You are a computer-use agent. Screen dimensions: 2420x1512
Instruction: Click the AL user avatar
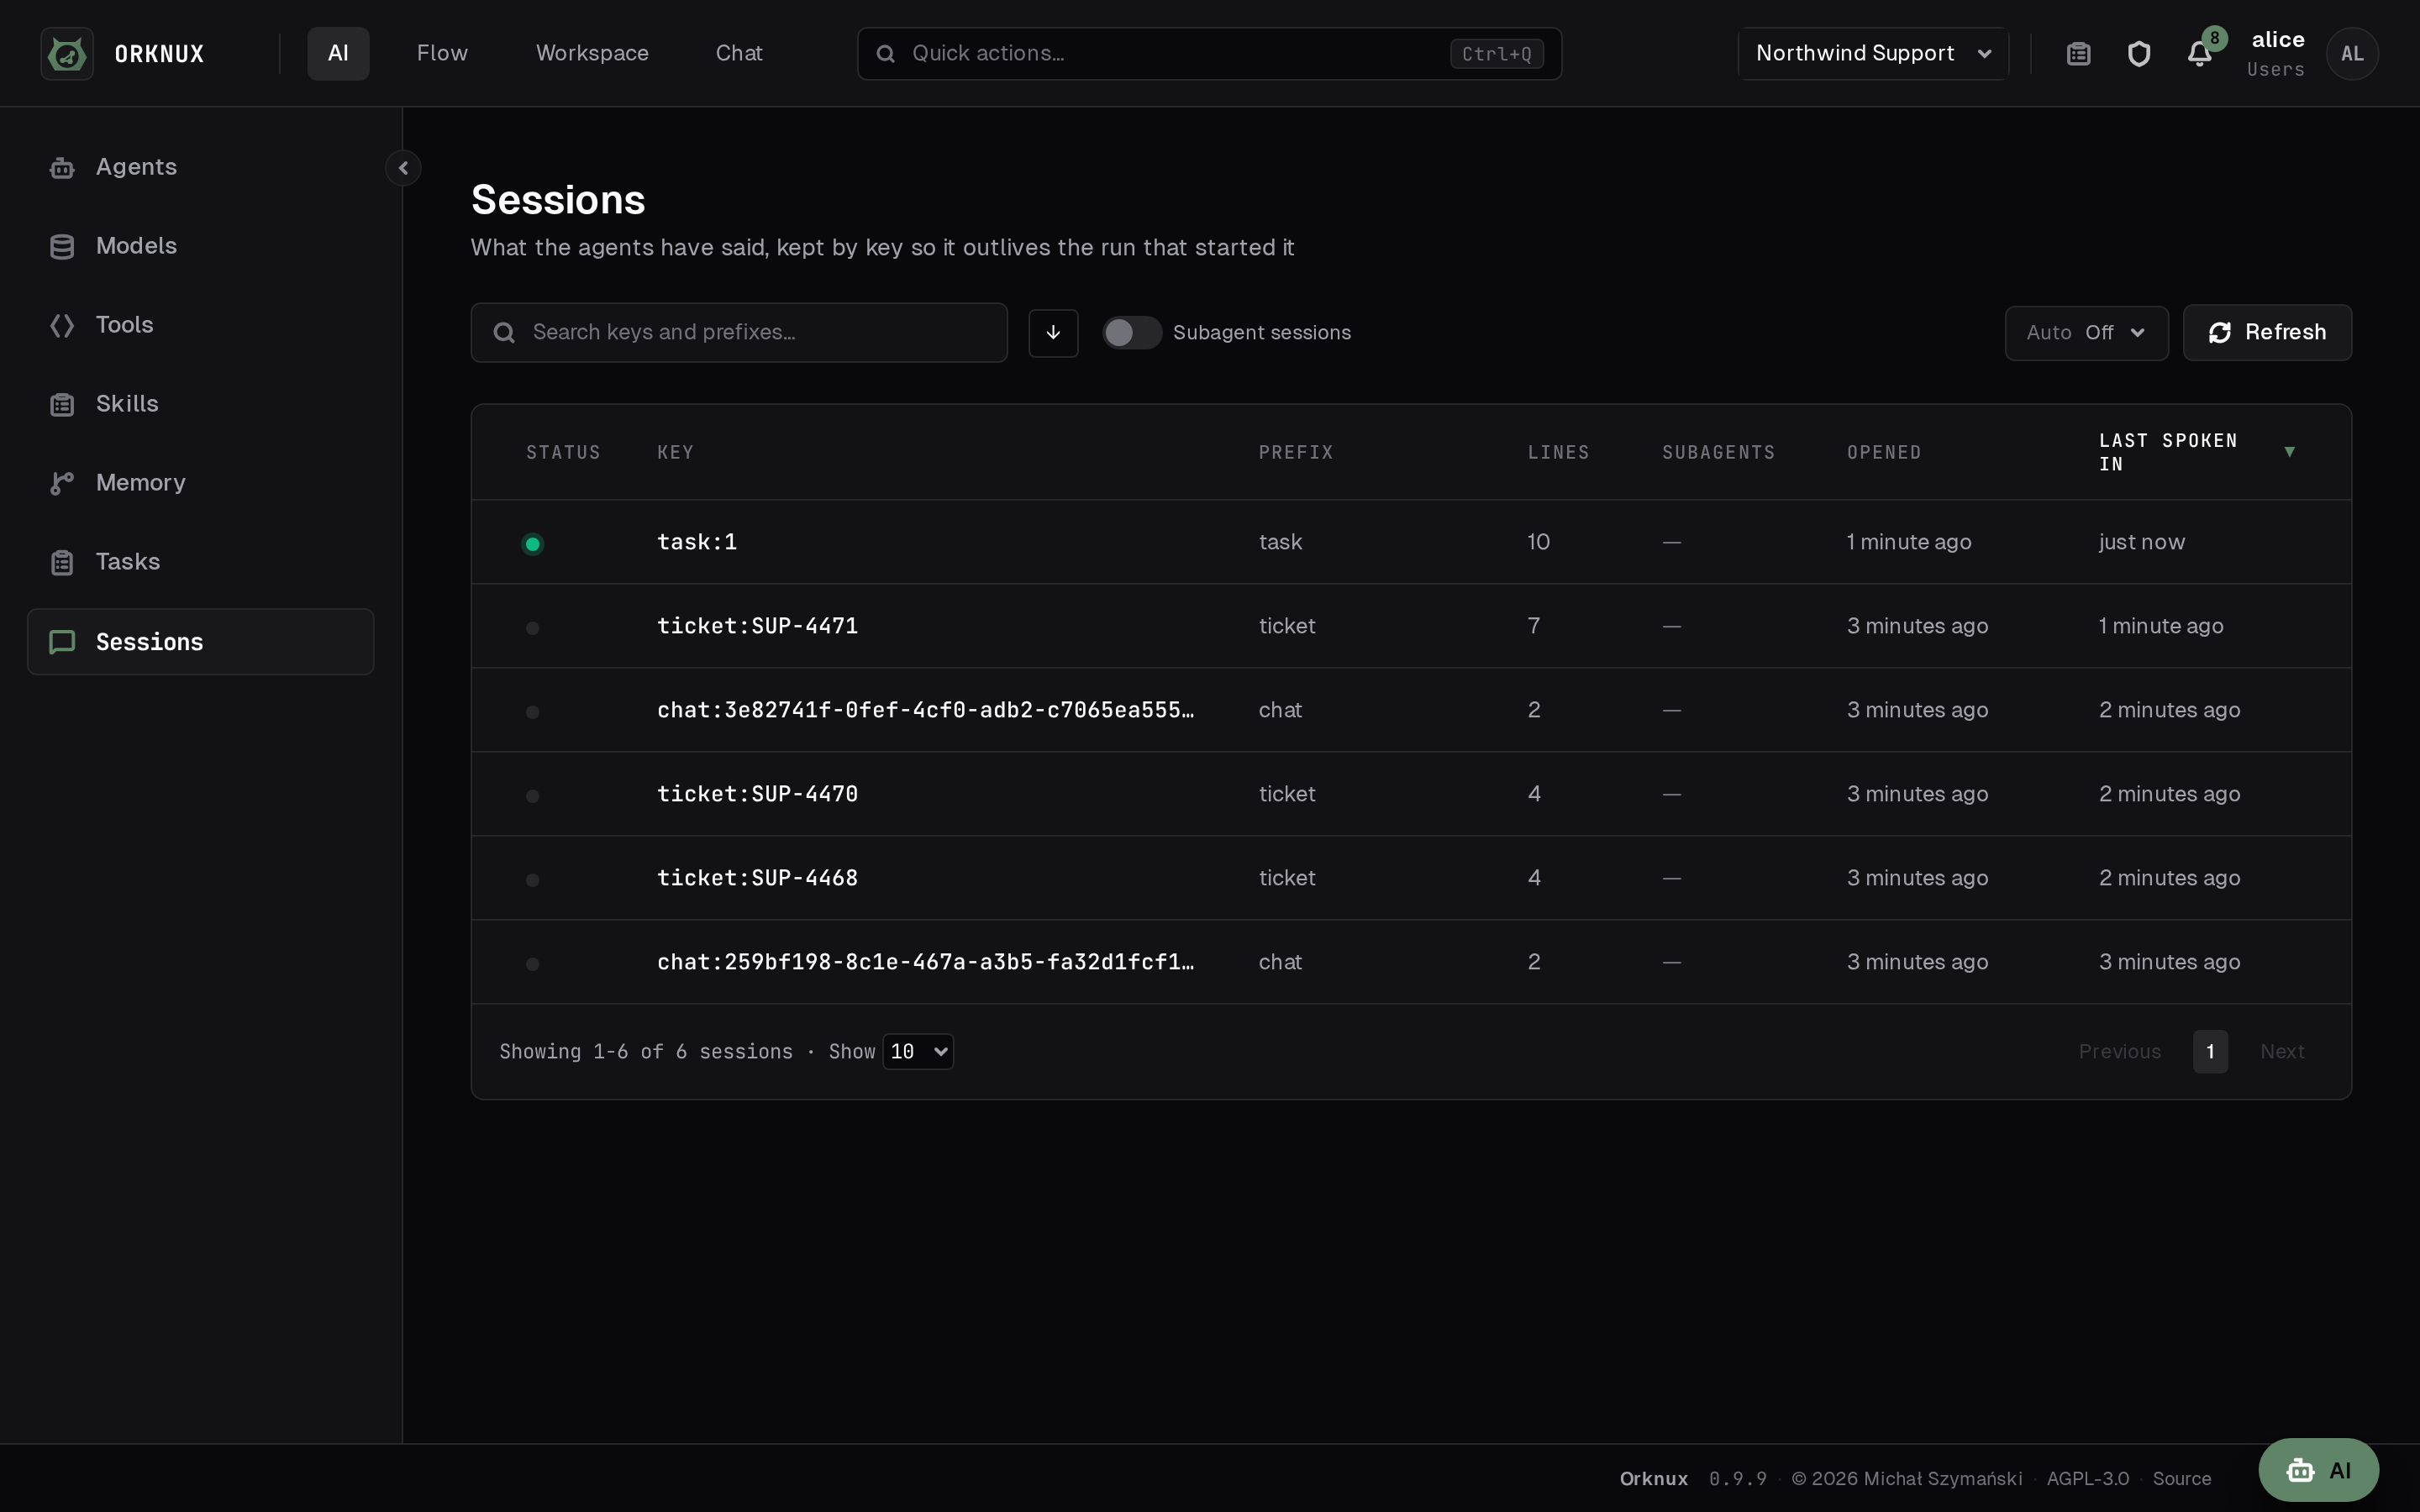(2352, 54)
